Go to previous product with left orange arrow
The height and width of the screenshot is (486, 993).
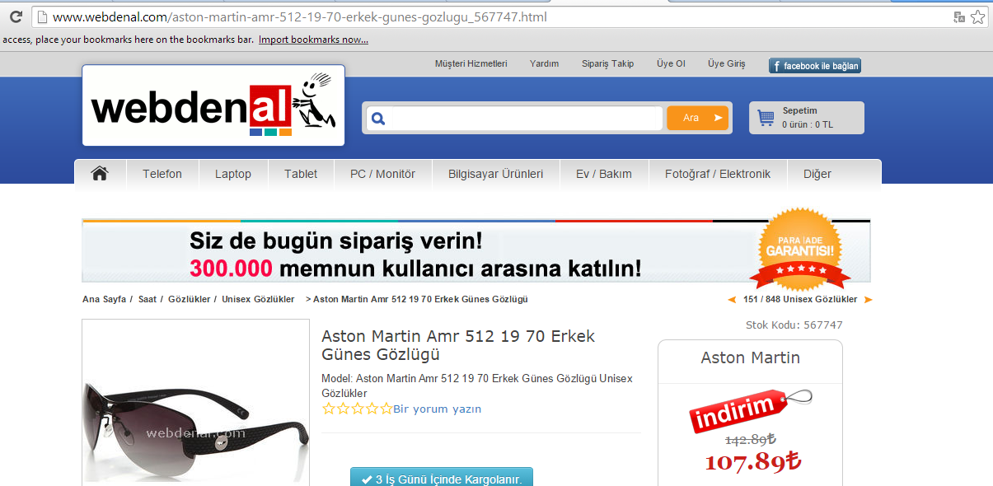[732, 300]
